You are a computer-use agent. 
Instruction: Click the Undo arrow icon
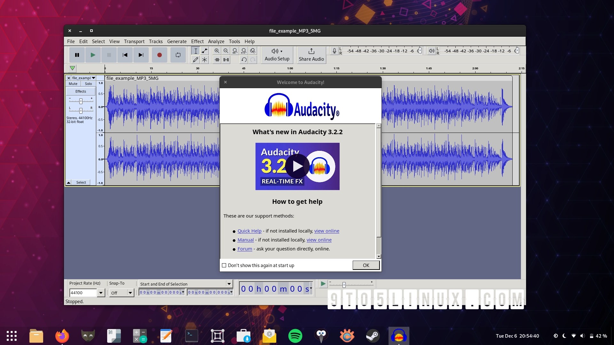[x=244, y=60]
